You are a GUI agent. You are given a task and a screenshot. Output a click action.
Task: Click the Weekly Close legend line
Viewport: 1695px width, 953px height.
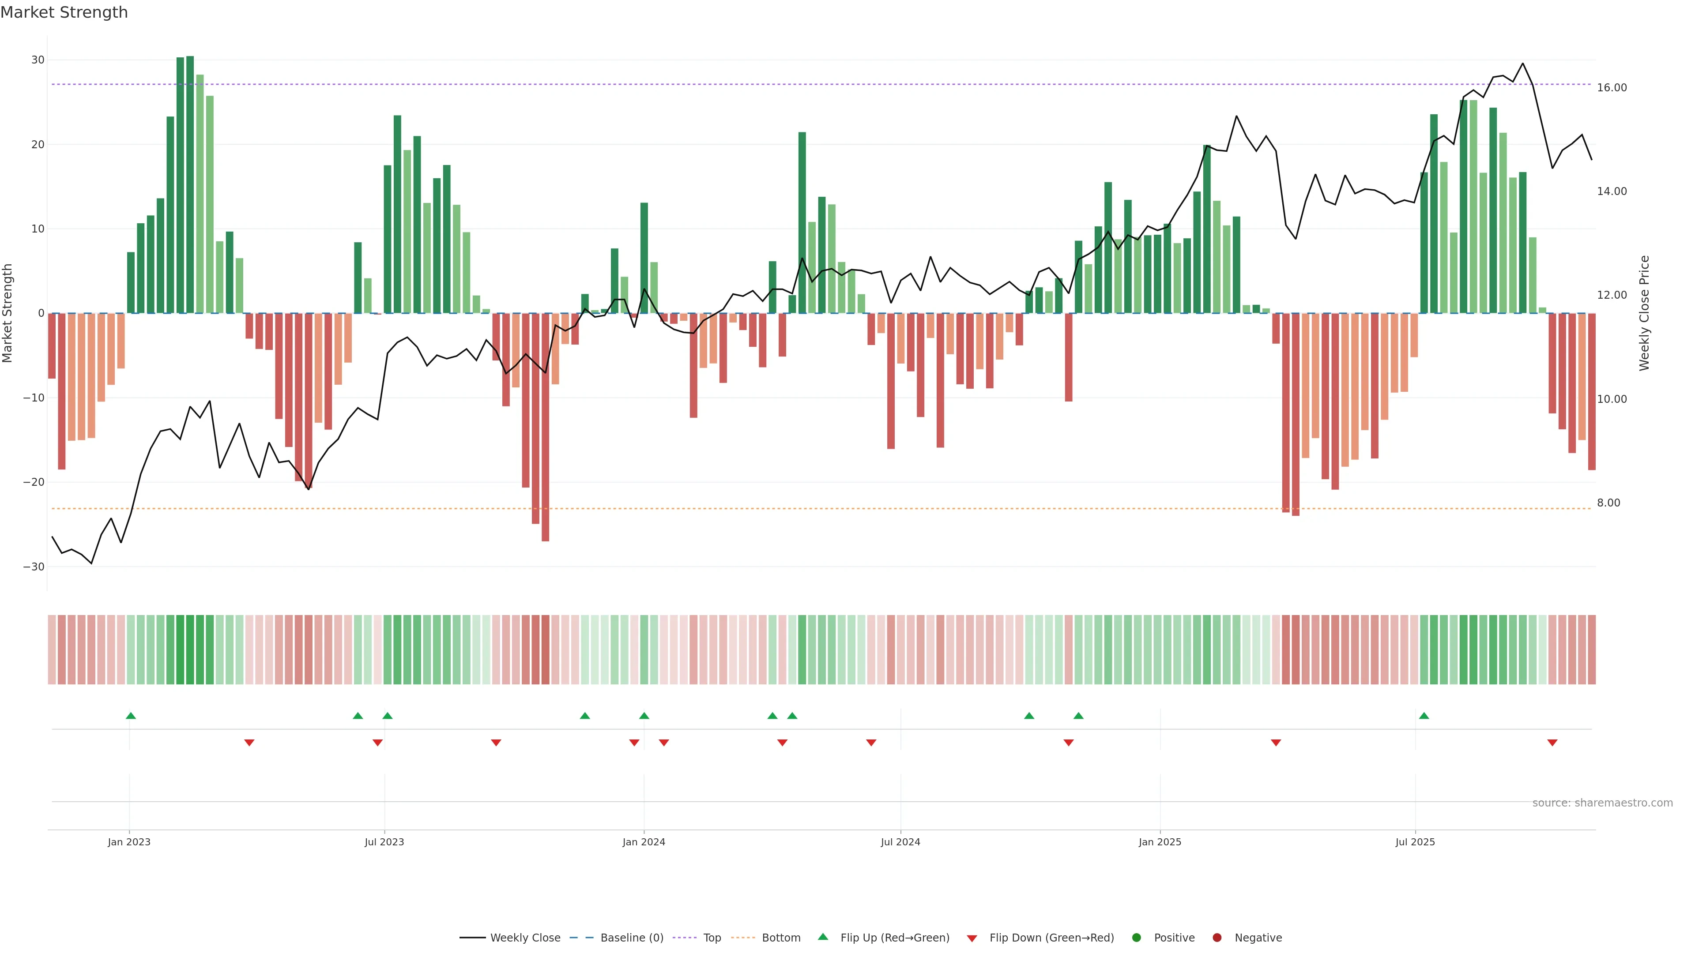[x=472, y=937]
